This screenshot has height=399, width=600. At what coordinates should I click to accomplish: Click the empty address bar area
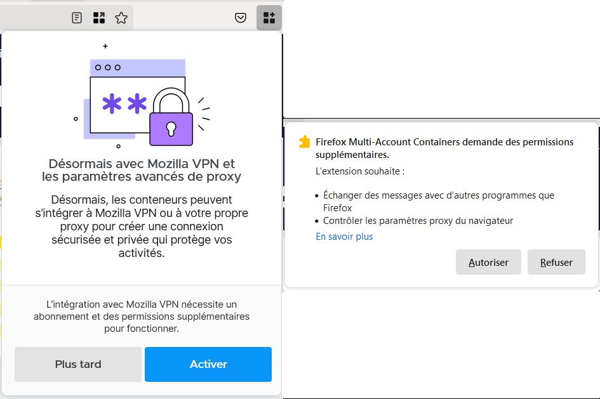click(34, 18)
